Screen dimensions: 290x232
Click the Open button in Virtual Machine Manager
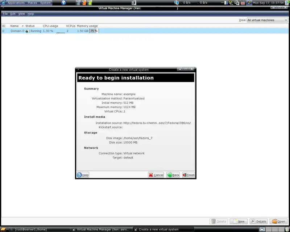pos(278,221)
